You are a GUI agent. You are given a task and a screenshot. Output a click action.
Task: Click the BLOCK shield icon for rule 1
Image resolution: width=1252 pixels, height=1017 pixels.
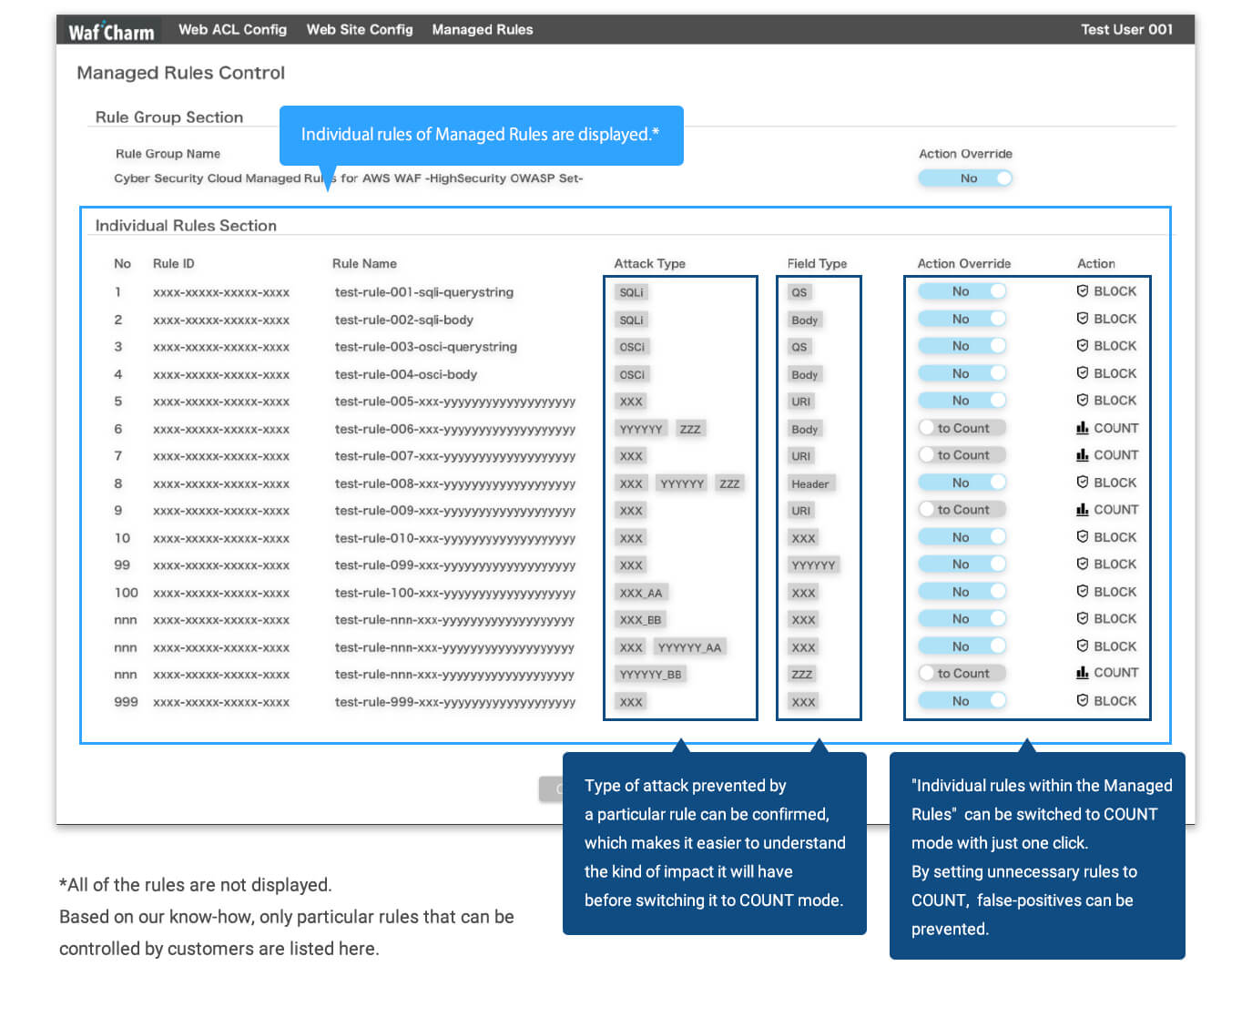1083,291
